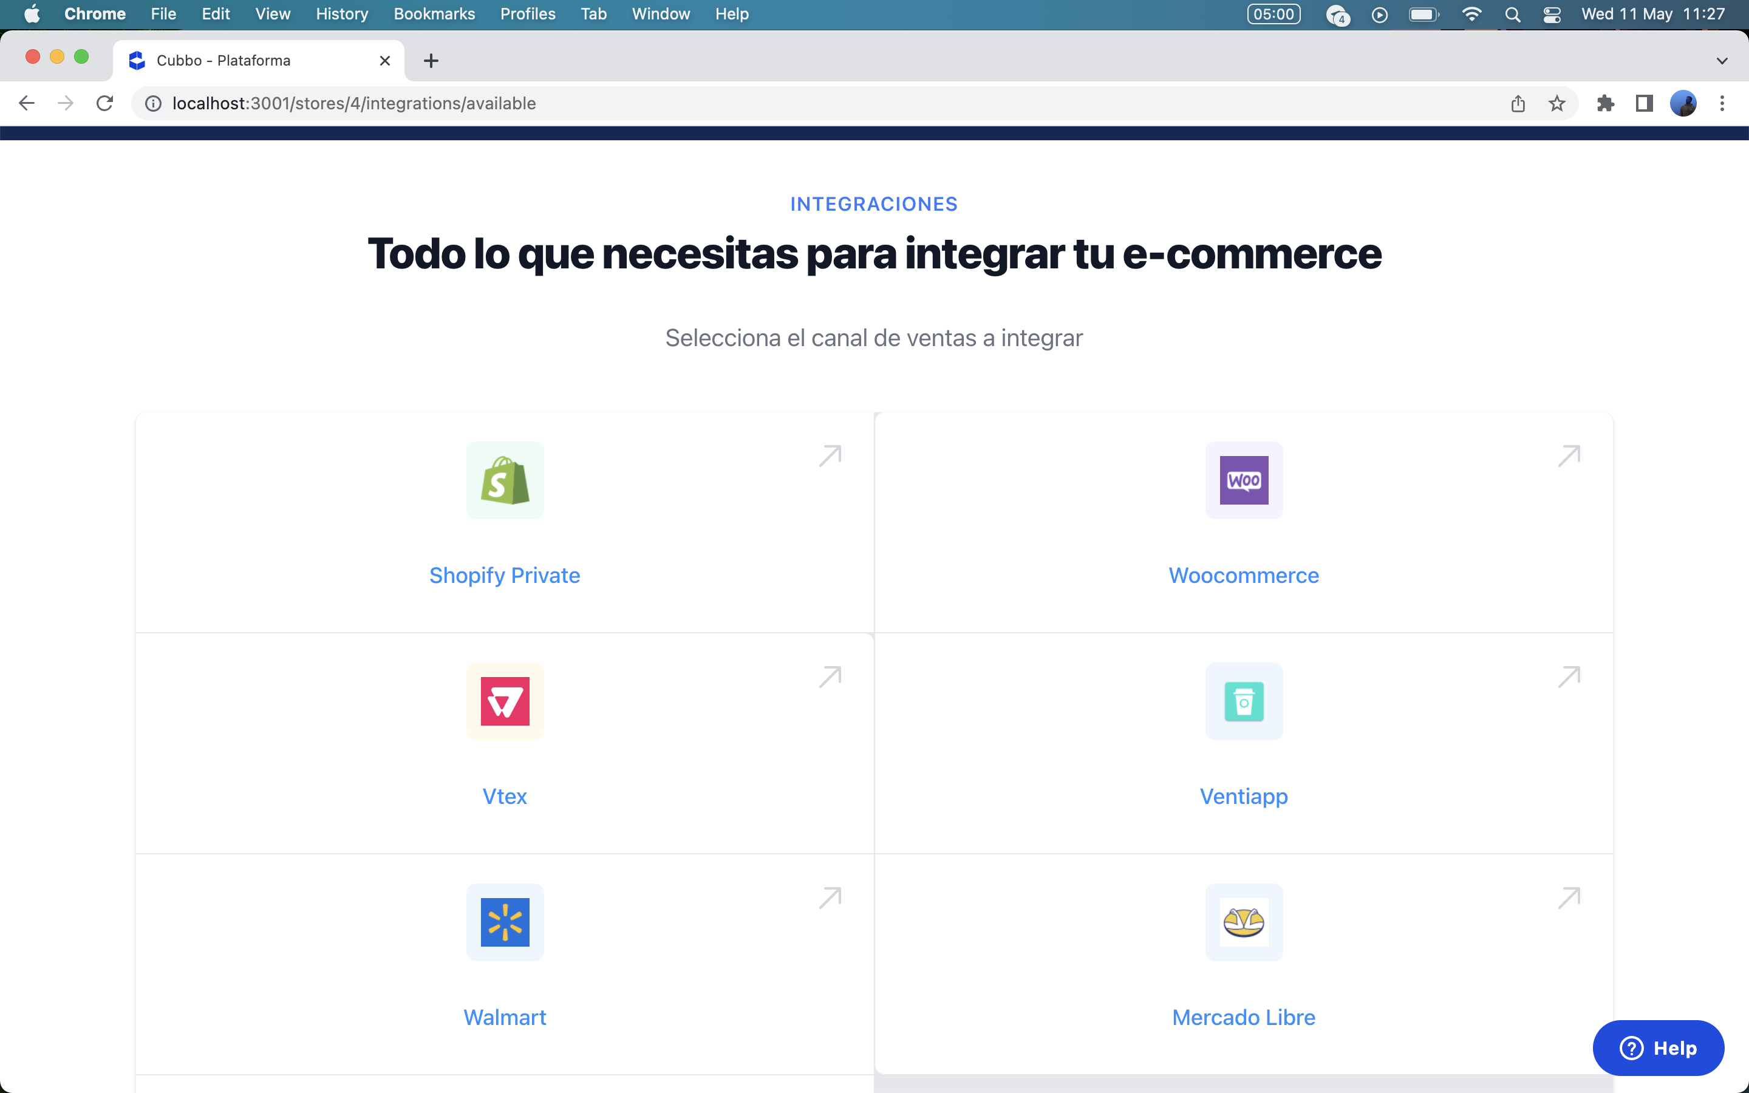Open the Chrome profile avatar
The image size is (1749, 1093).
click(x=1683, y=103)
